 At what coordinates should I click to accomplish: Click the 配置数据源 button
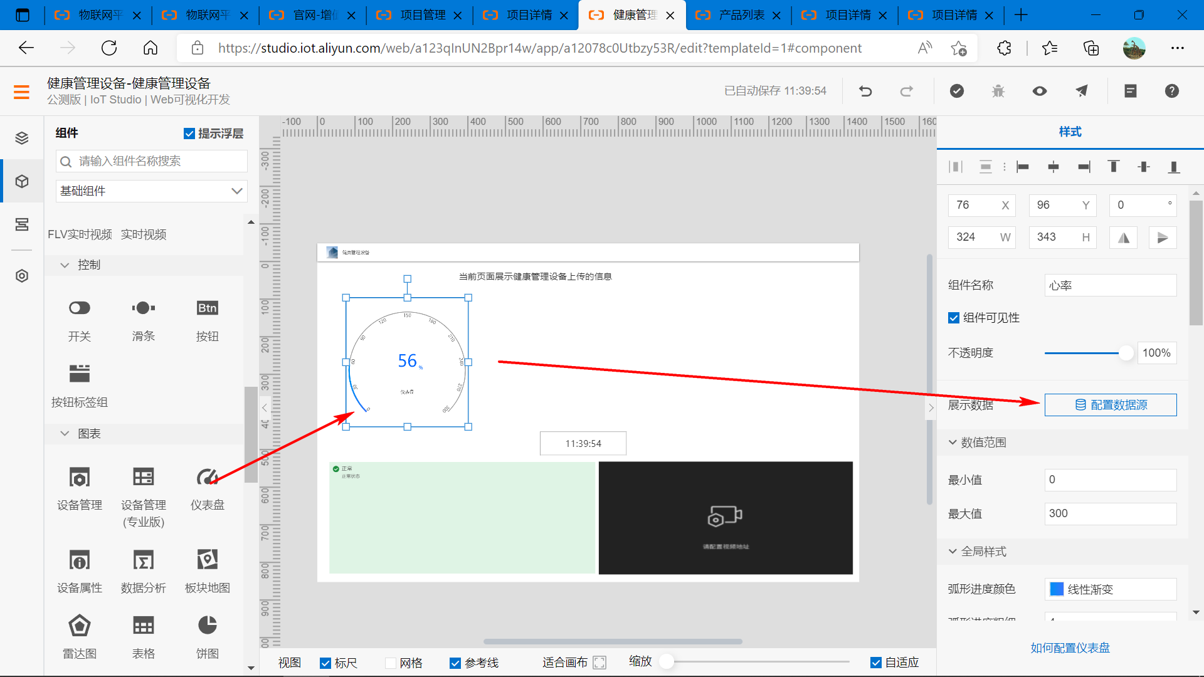pyautogui.click(x=1111, y=405)
